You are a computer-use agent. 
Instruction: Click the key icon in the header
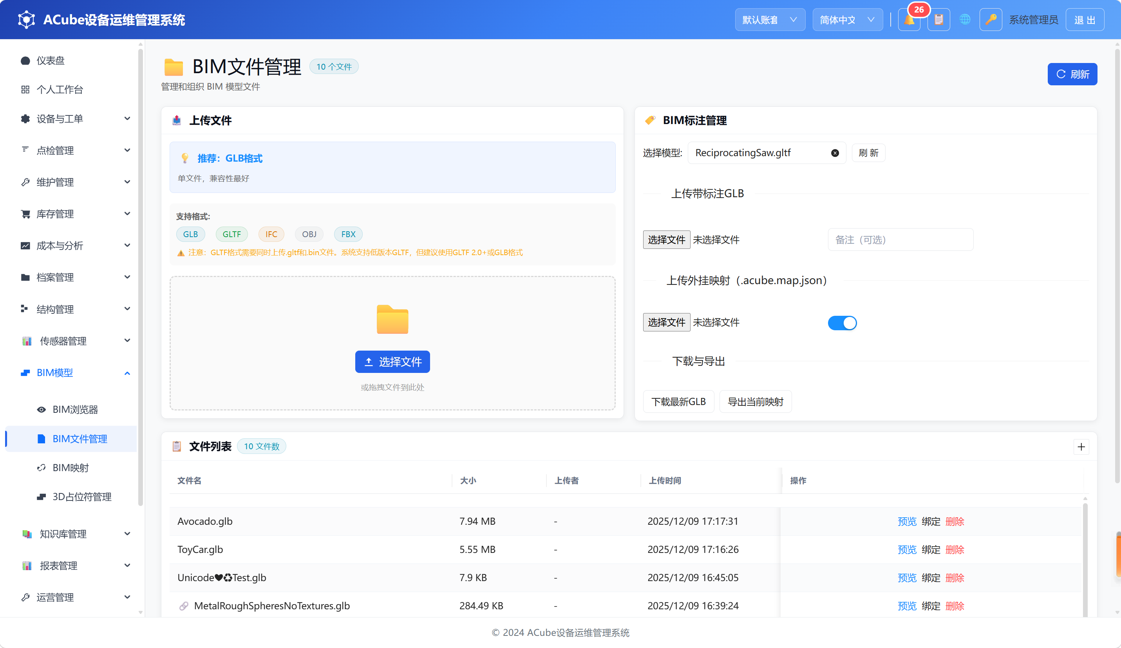click(x=991, y=20)
